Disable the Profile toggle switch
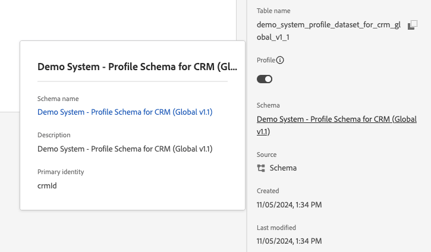 [x=265, y=79]
